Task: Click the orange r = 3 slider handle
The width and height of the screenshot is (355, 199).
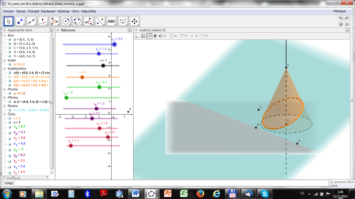Action: pos(82,77)
